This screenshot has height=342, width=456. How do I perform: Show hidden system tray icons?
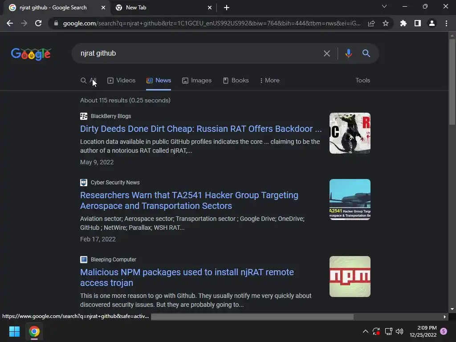click(366, 331)
